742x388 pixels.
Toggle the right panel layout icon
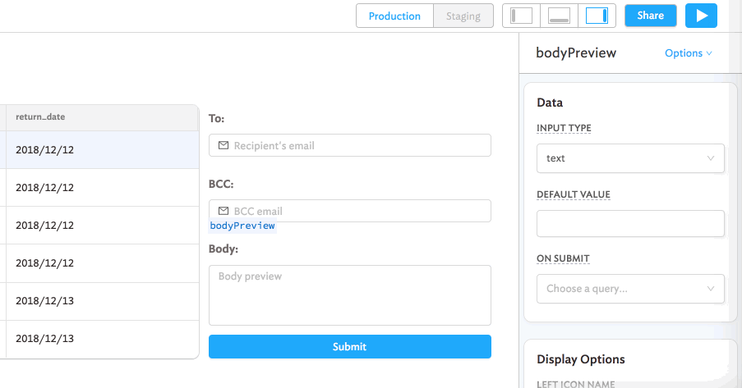pyautogui.click(x=596, y=16)
